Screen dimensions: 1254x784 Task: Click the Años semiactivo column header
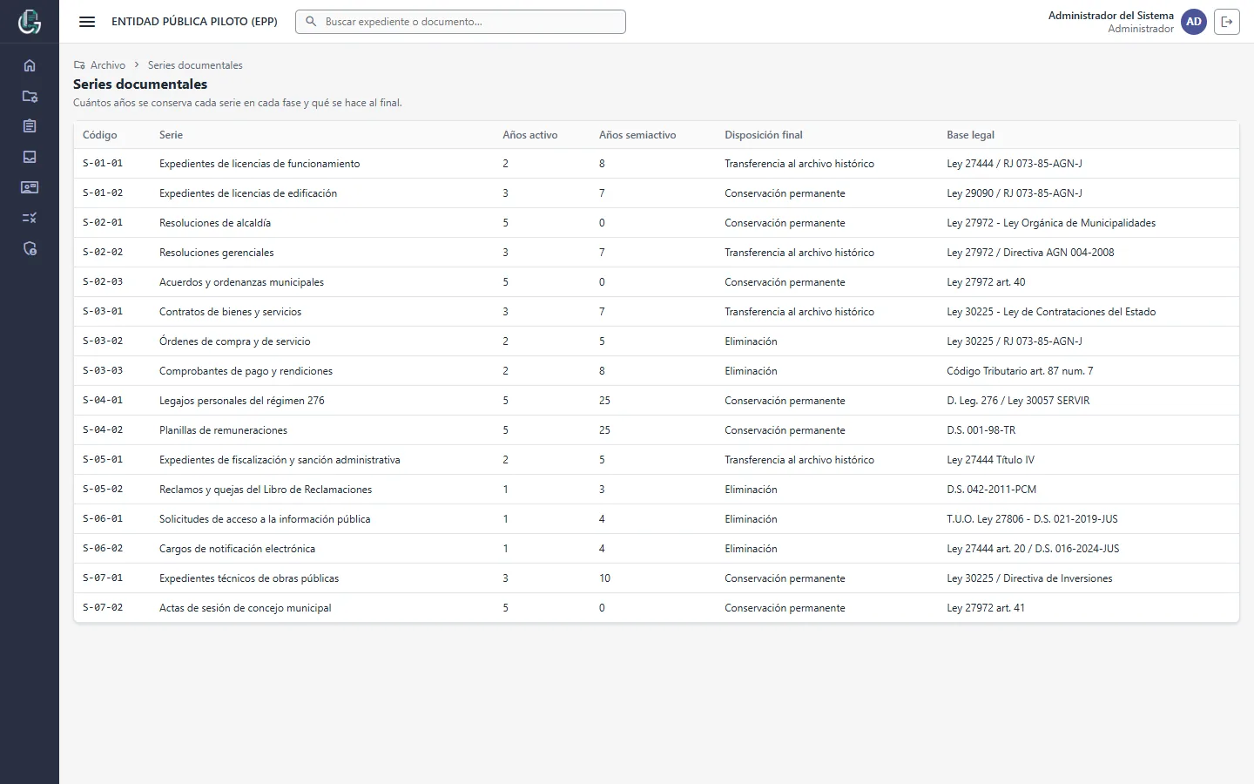[x=637, y=135]
